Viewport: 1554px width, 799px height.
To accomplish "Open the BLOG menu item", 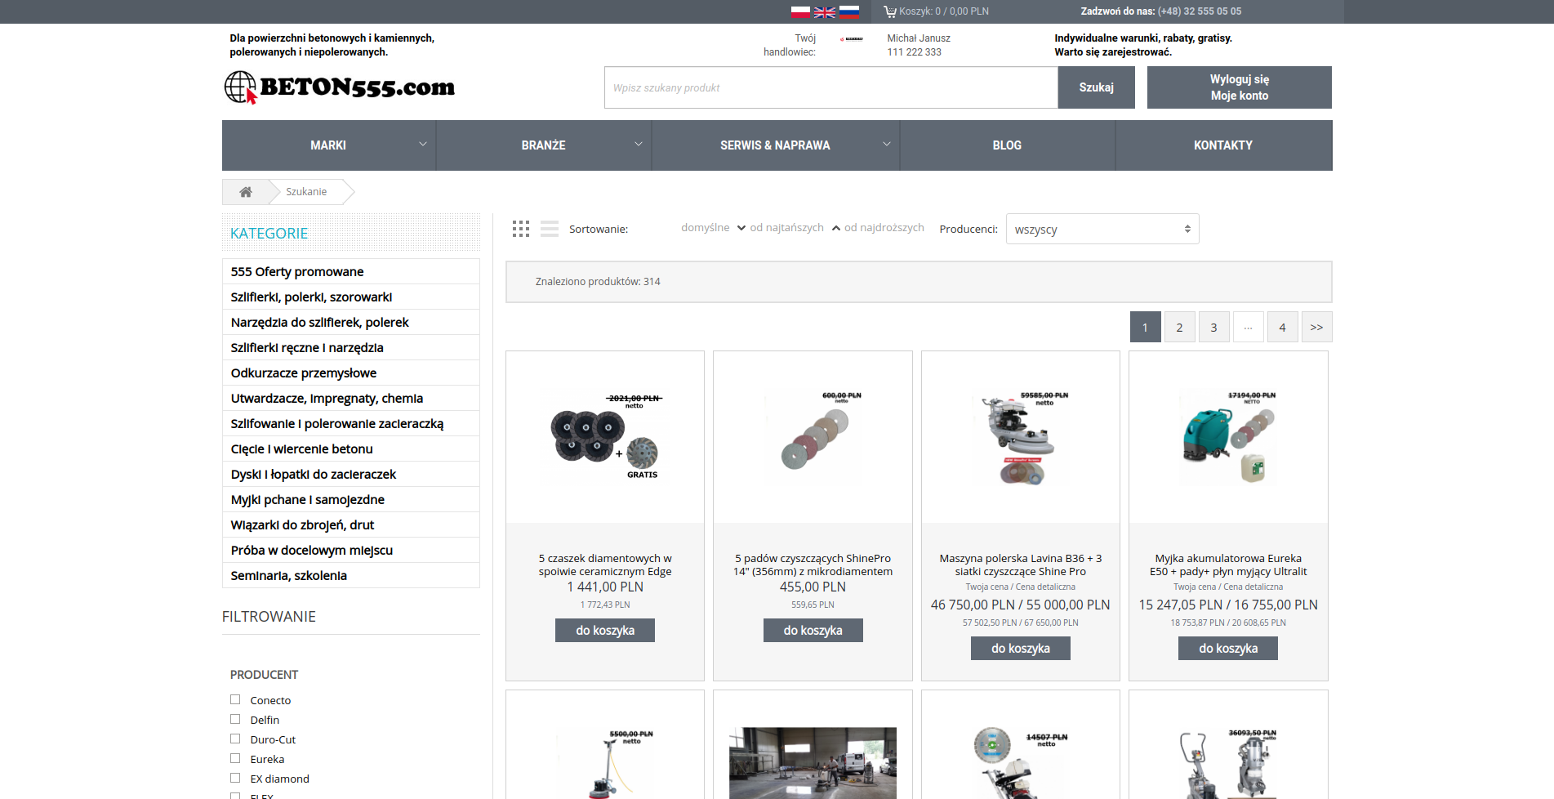I will 1007,145.
